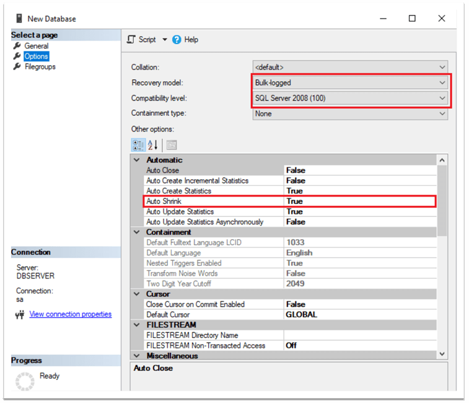Click the Filegroups page wrench icon
469x403 pixels.
pos(17,66)
